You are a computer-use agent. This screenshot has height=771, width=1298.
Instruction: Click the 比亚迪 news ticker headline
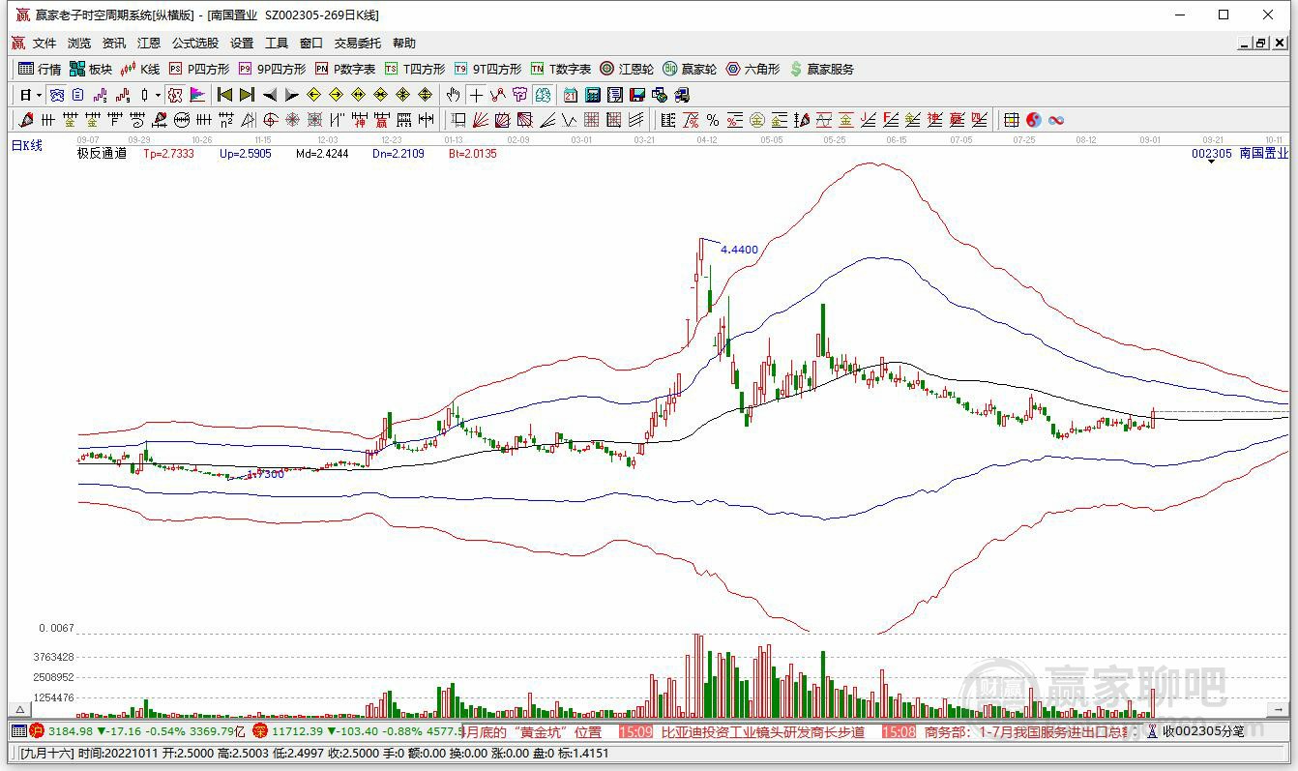763,732
